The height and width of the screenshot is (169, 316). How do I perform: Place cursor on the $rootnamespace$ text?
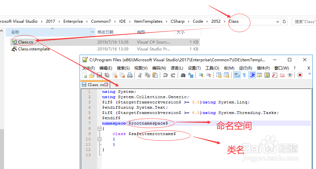click(x=148, y=123)
